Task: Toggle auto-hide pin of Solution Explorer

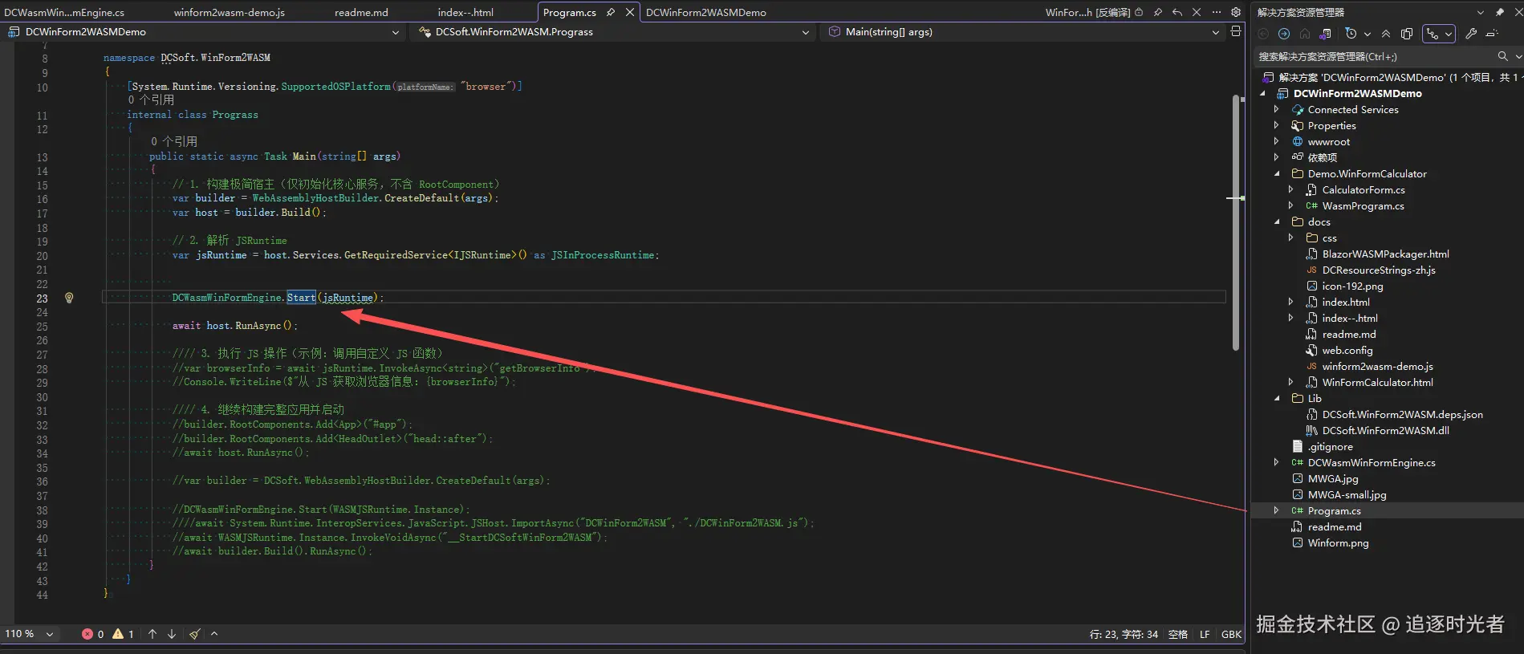Action: pos(1499,12)
